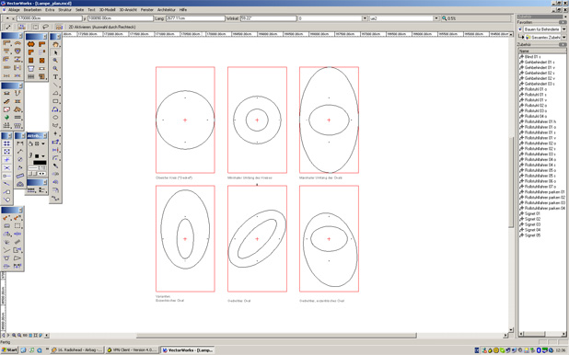
Task: Select the protractor angle dimension tool
Action: point(20,184)
